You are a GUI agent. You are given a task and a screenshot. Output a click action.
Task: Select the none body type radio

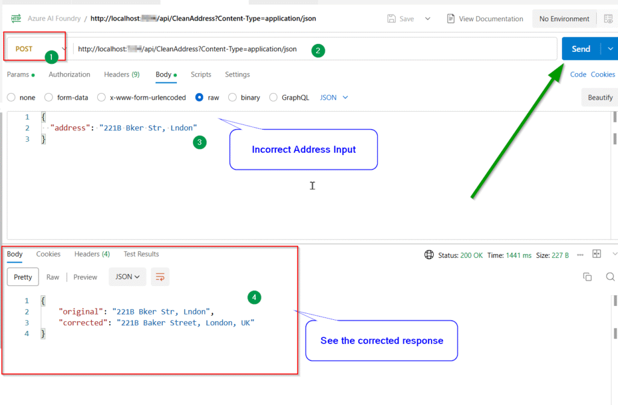click(11, 97)
